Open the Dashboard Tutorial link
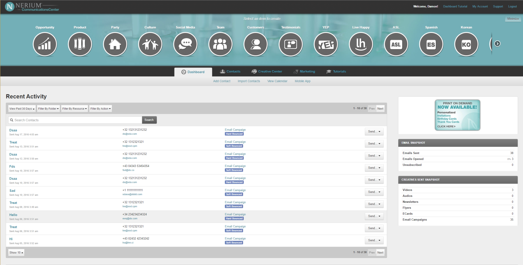Viewport: 523px width, 265px height. pyautogui.click(x=455, y=6)
